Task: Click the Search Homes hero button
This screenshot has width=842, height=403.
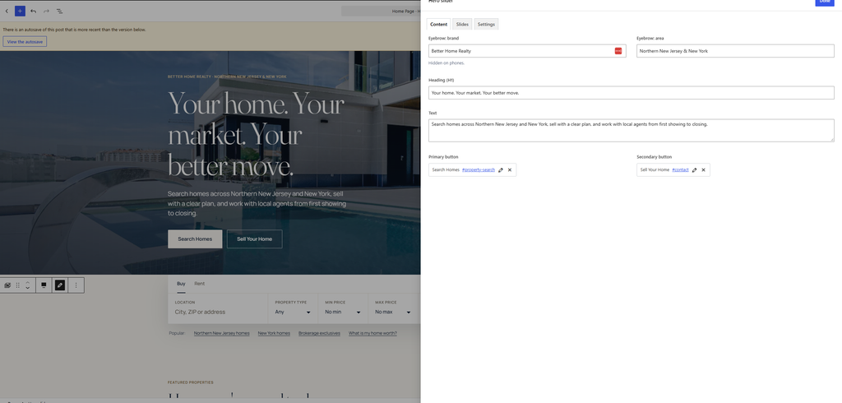Action: pos(195,239)
